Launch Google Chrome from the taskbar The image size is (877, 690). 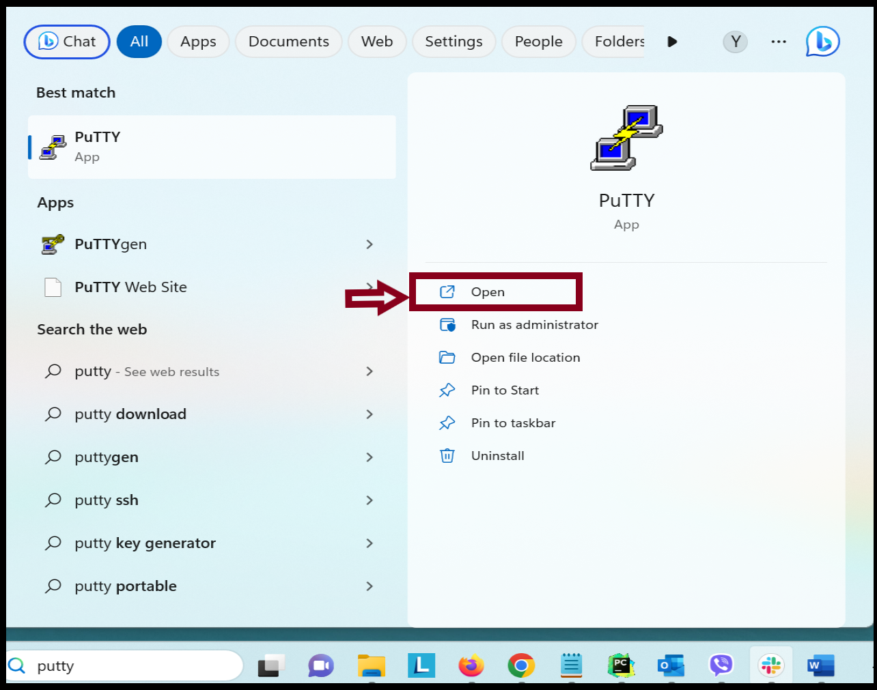(521, 665)
